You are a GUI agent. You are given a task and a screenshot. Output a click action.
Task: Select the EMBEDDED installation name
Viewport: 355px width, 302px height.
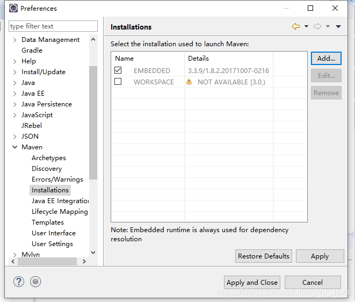[151, 71]
